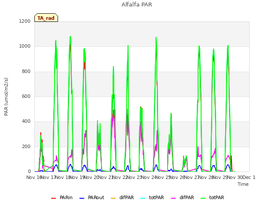Click the Nov 16 x-axis label
This screenshot has width=275, height=206.
34,177
